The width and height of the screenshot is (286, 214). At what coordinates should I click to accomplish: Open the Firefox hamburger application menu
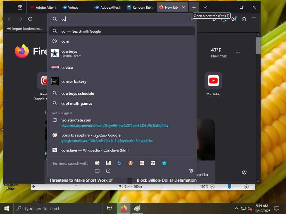254,19
